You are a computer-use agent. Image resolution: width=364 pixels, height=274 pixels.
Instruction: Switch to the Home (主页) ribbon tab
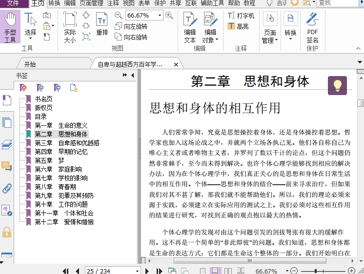(38, 3)
